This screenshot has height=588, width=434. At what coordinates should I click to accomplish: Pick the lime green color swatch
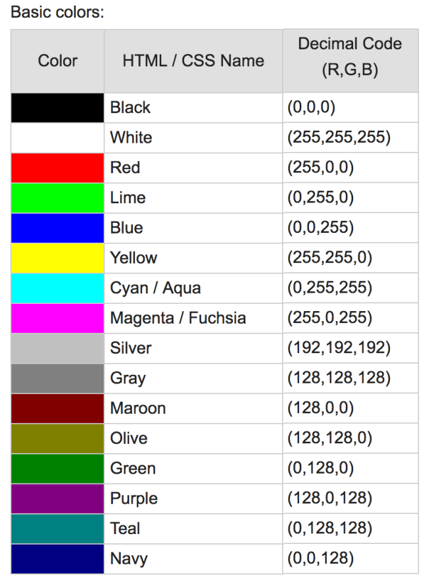58,198
